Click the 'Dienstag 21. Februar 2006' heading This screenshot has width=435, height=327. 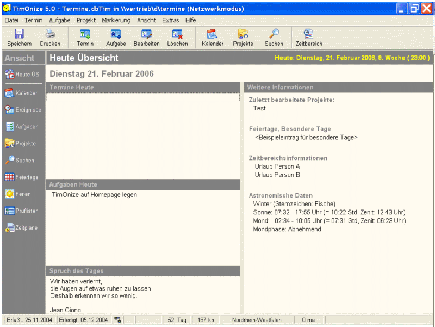coord(102,74)
